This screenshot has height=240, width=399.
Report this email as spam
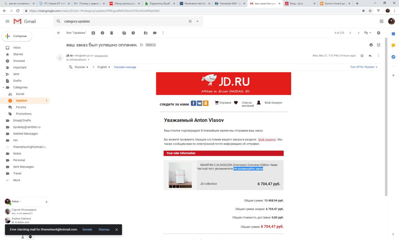[102, 33]
